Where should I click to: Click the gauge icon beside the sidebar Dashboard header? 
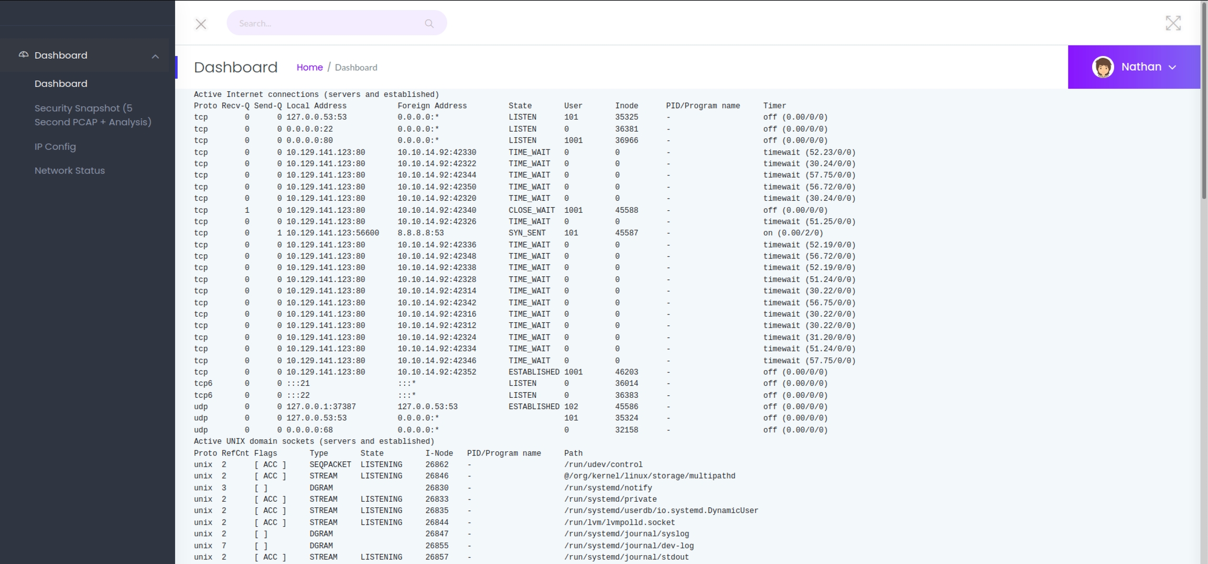pyautogui.click(x=24, y=55)
